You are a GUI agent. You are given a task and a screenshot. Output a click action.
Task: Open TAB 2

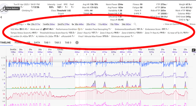[x=57, y=42]
